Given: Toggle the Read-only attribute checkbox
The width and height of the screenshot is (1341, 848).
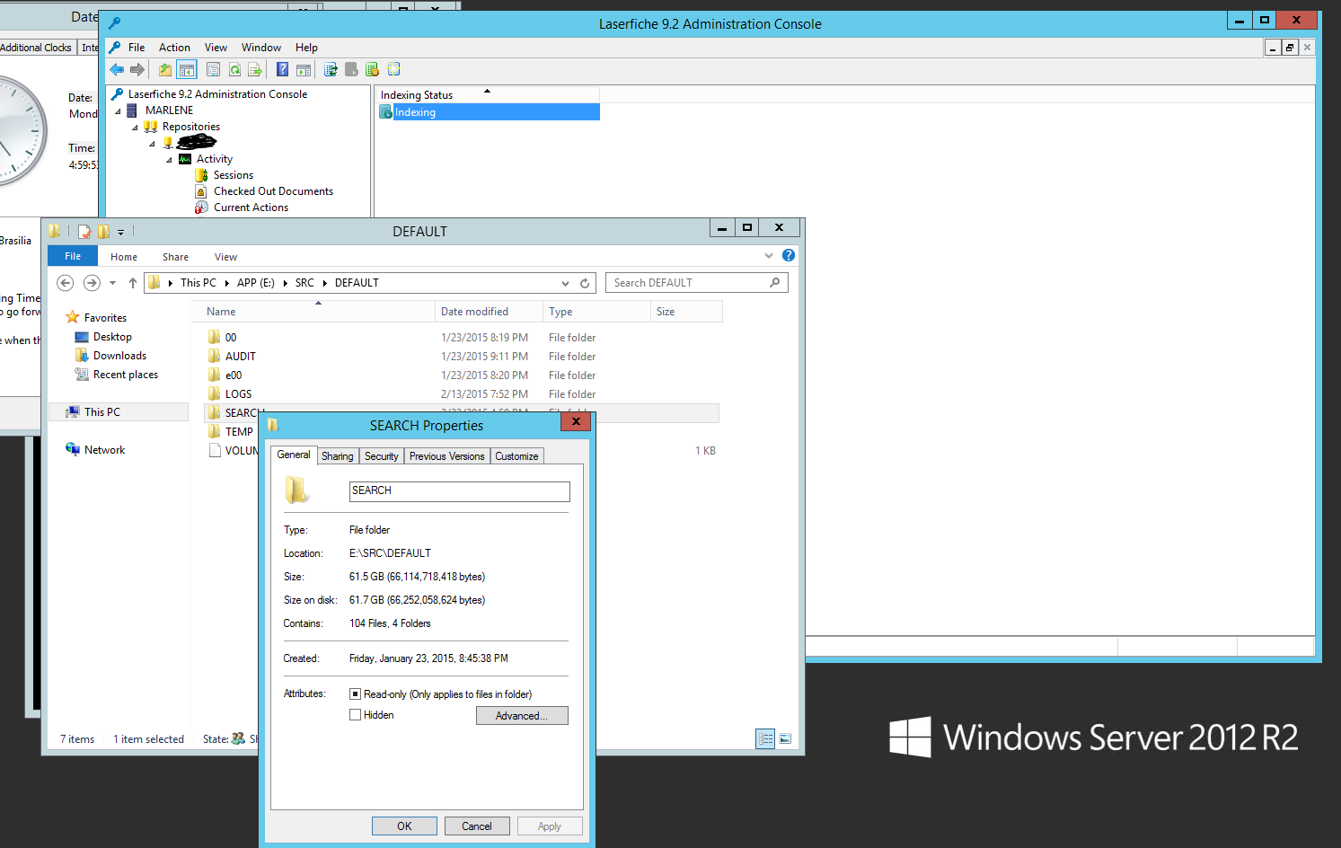Looking at the screenshot, I should pyautogui.click(x=356, y=694).
